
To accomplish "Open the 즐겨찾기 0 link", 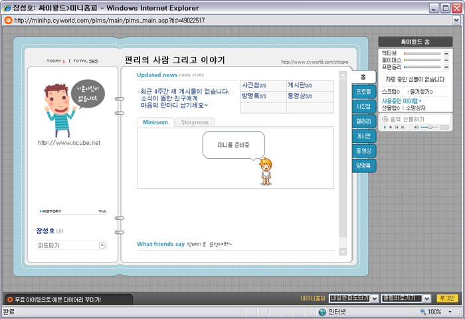I will pos(421,92).
